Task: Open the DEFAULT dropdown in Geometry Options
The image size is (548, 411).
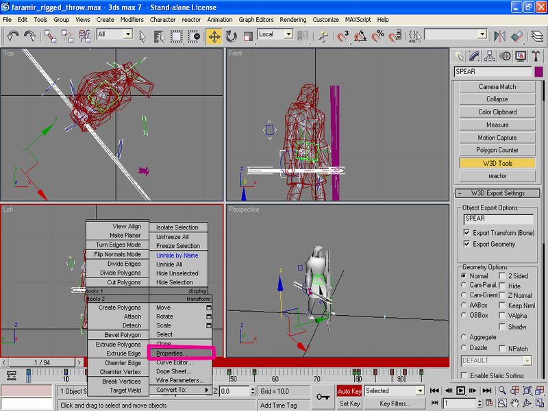Action: coord(527,361)
